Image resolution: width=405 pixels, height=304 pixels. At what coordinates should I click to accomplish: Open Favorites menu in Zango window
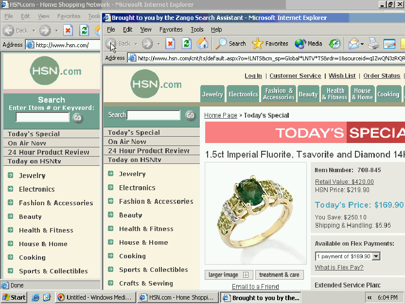(171, 30)
